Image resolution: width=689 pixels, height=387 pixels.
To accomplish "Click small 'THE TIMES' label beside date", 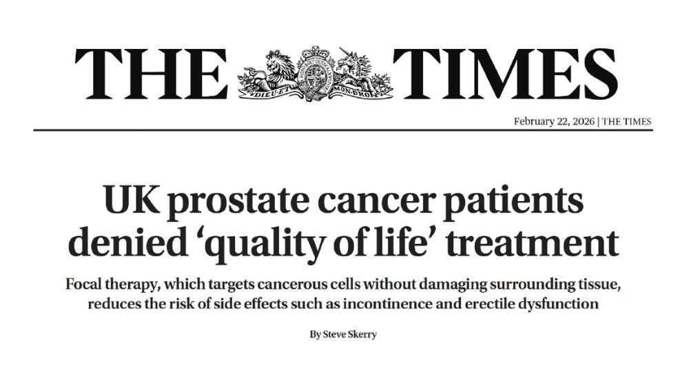I will click(627, 122).
